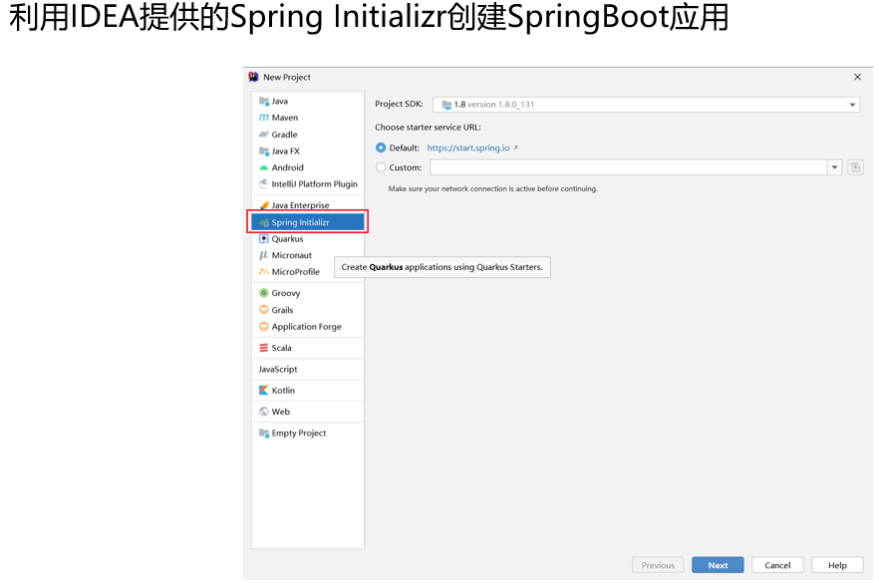Click the 'Empty Project' list label
879x584 pixels.
299,434
